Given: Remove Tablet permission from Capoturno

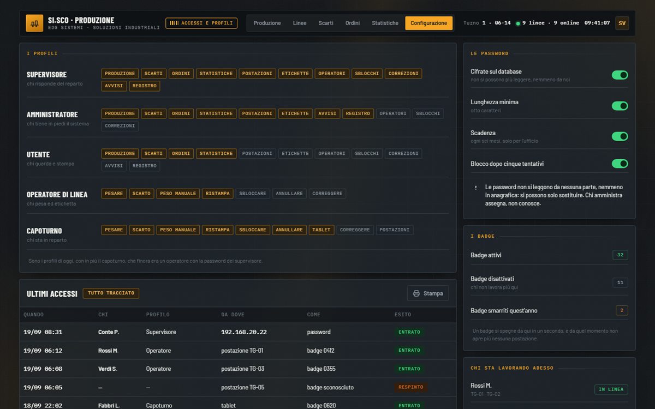Looking at the screenshot, I should (x=321, y=230).
